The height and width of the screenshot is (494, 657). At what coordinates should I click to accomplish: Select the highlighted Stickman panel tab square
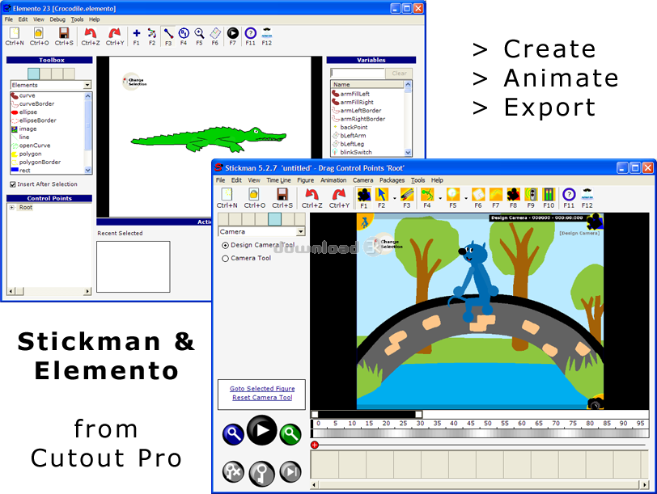click(274, 219)
